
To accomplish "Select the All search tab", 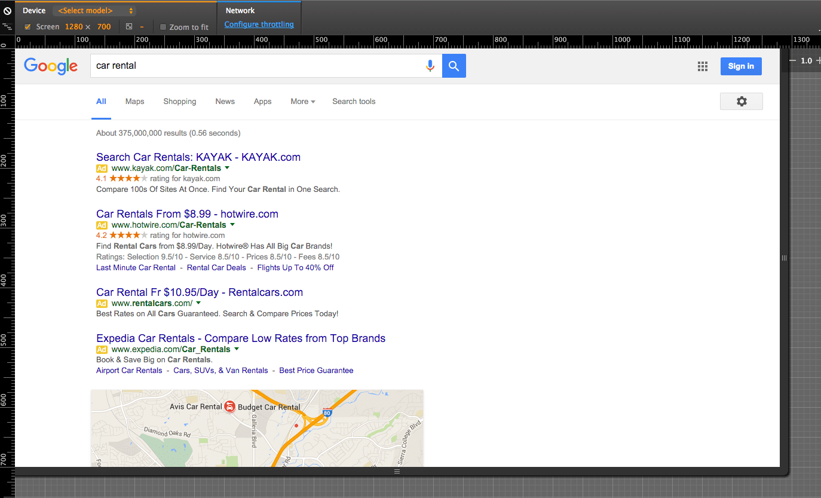I will click(x=101, y=102).
